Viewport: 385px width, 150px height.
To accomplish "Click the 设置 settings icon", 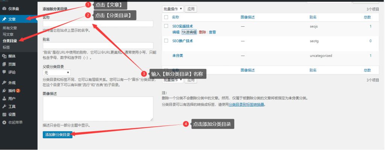I will [4, 114].
